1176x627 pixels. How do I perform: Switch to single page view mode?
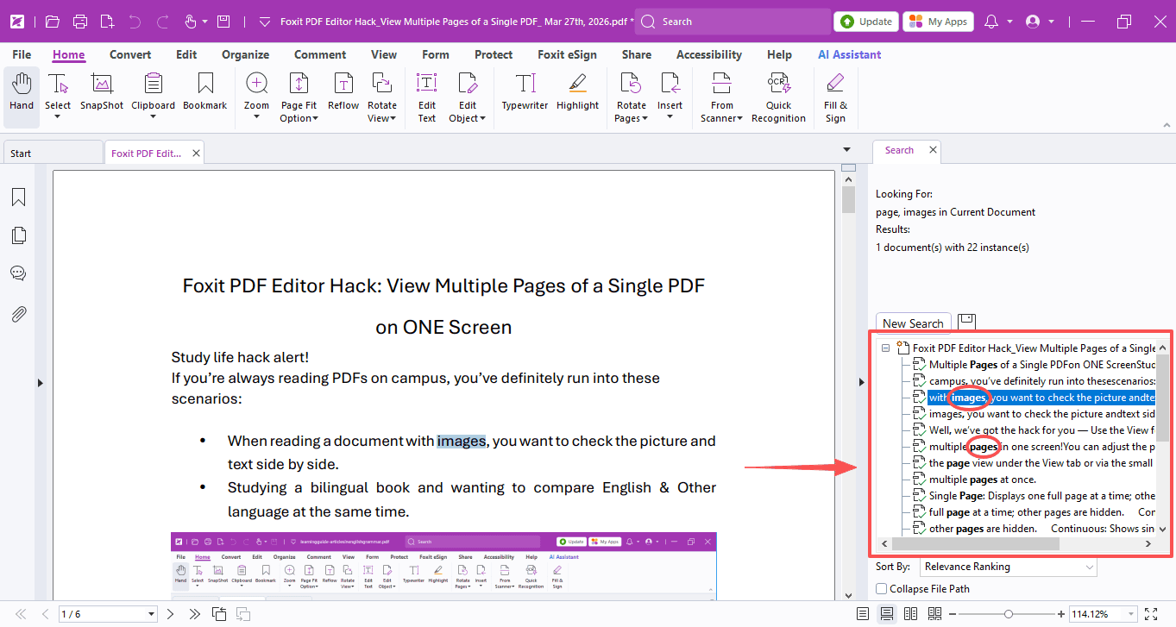click(x=863, y=614)
